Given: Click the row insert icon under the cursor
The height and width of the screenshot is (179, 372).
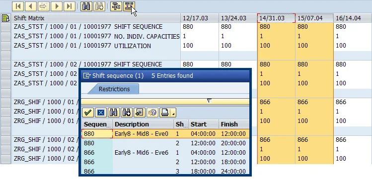Looking at the screenshot, I should pyautogui.click(x=129, y=6).
